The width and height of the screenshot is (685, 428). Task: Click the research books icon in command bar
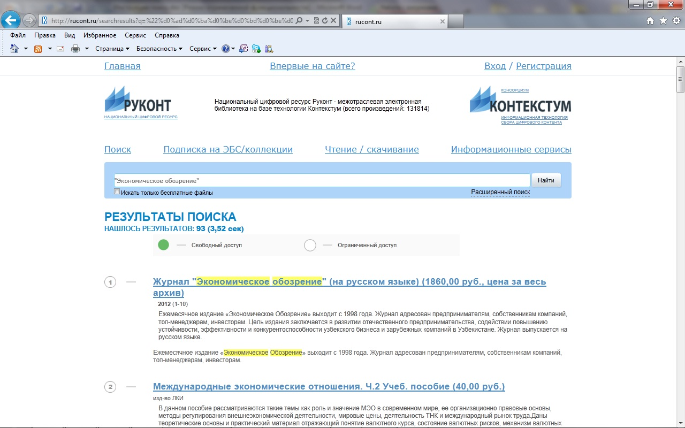click(269, 49)
